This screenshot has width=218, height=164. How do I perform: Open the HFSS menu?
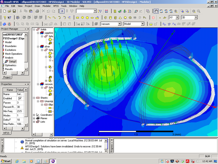[x=56, y=6]
